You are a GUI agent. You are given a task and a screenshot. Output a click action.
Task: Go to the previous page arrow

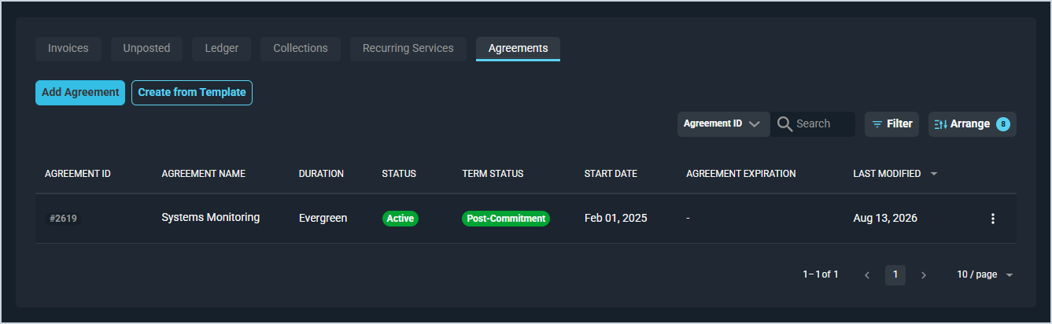[867, 275]
